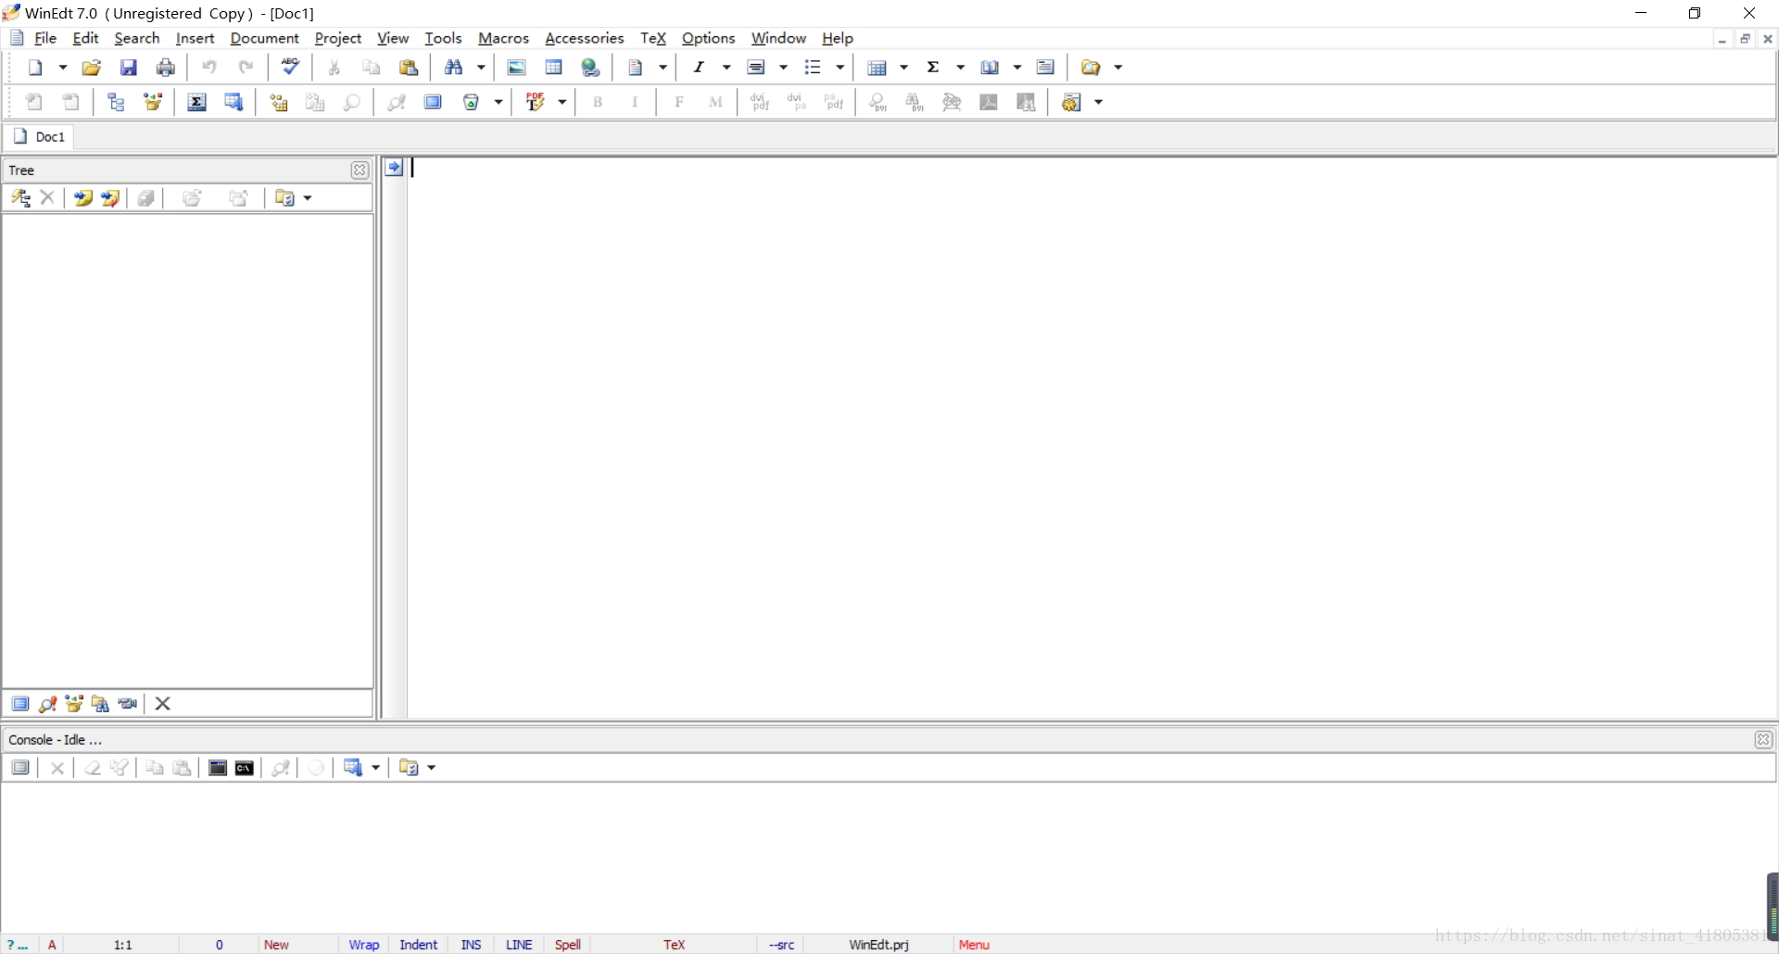Click the PDFTeXify icon
The width and height of the screenshot is (1779, 954).
[x=536, y=102]
